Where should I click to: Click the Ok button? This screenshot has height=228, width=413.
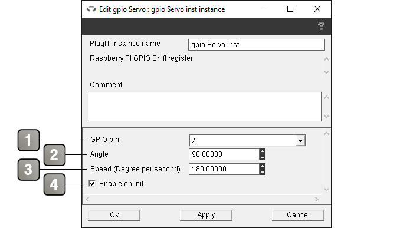coord(114,215)
